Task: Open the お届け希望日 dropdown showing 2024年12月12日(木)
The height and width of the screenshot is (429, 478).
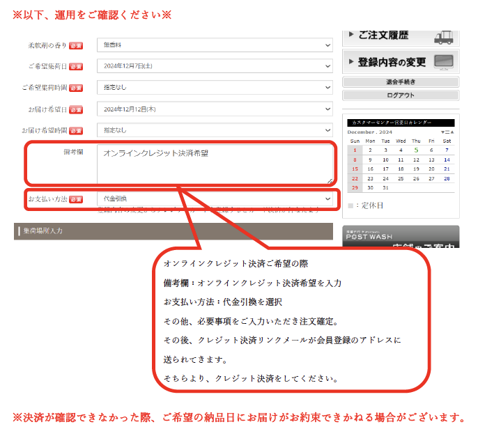Action: (215, 109)
